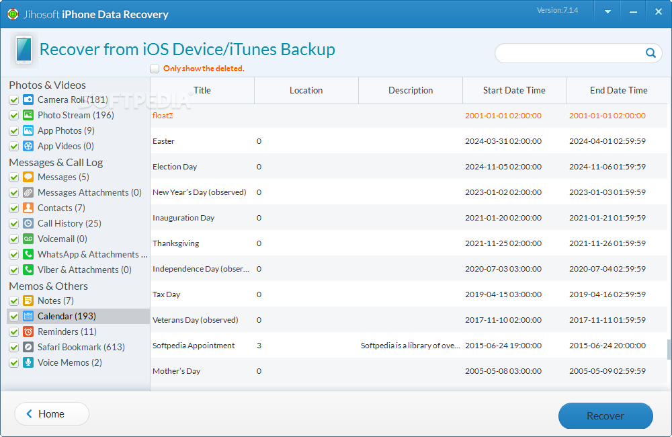Click the Voicemail icon
The width and height of the screenshot is (672, 437).
tap(28, 239)
